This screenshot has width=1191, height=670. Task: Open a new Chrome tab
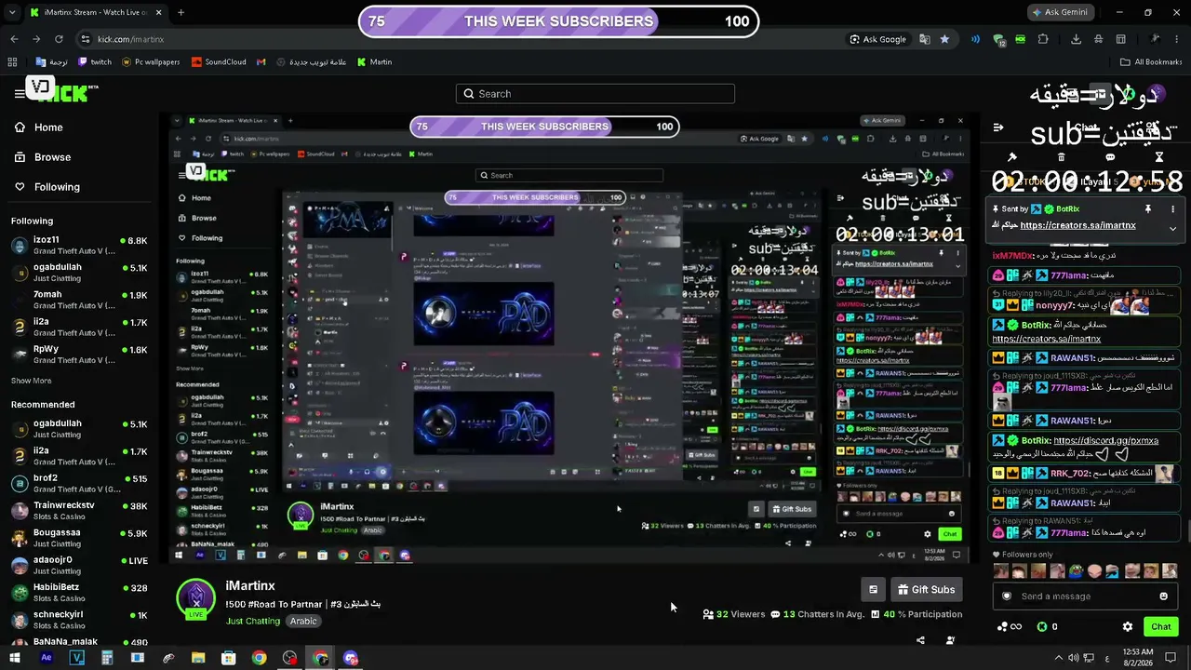pos(181,12)
